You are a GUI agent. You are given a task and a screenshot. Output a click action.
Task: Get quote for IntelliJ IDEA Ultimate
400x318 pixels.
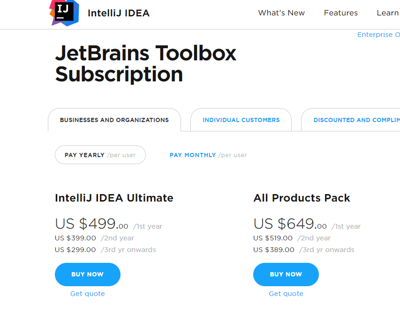tap(88, 294)
